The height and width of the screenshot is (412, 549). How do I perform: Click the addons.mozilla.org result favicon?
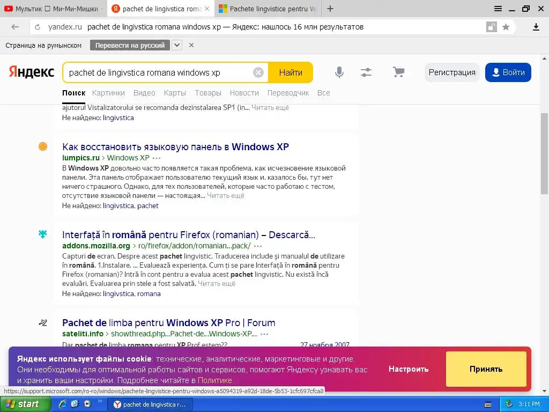pos(43,234)
